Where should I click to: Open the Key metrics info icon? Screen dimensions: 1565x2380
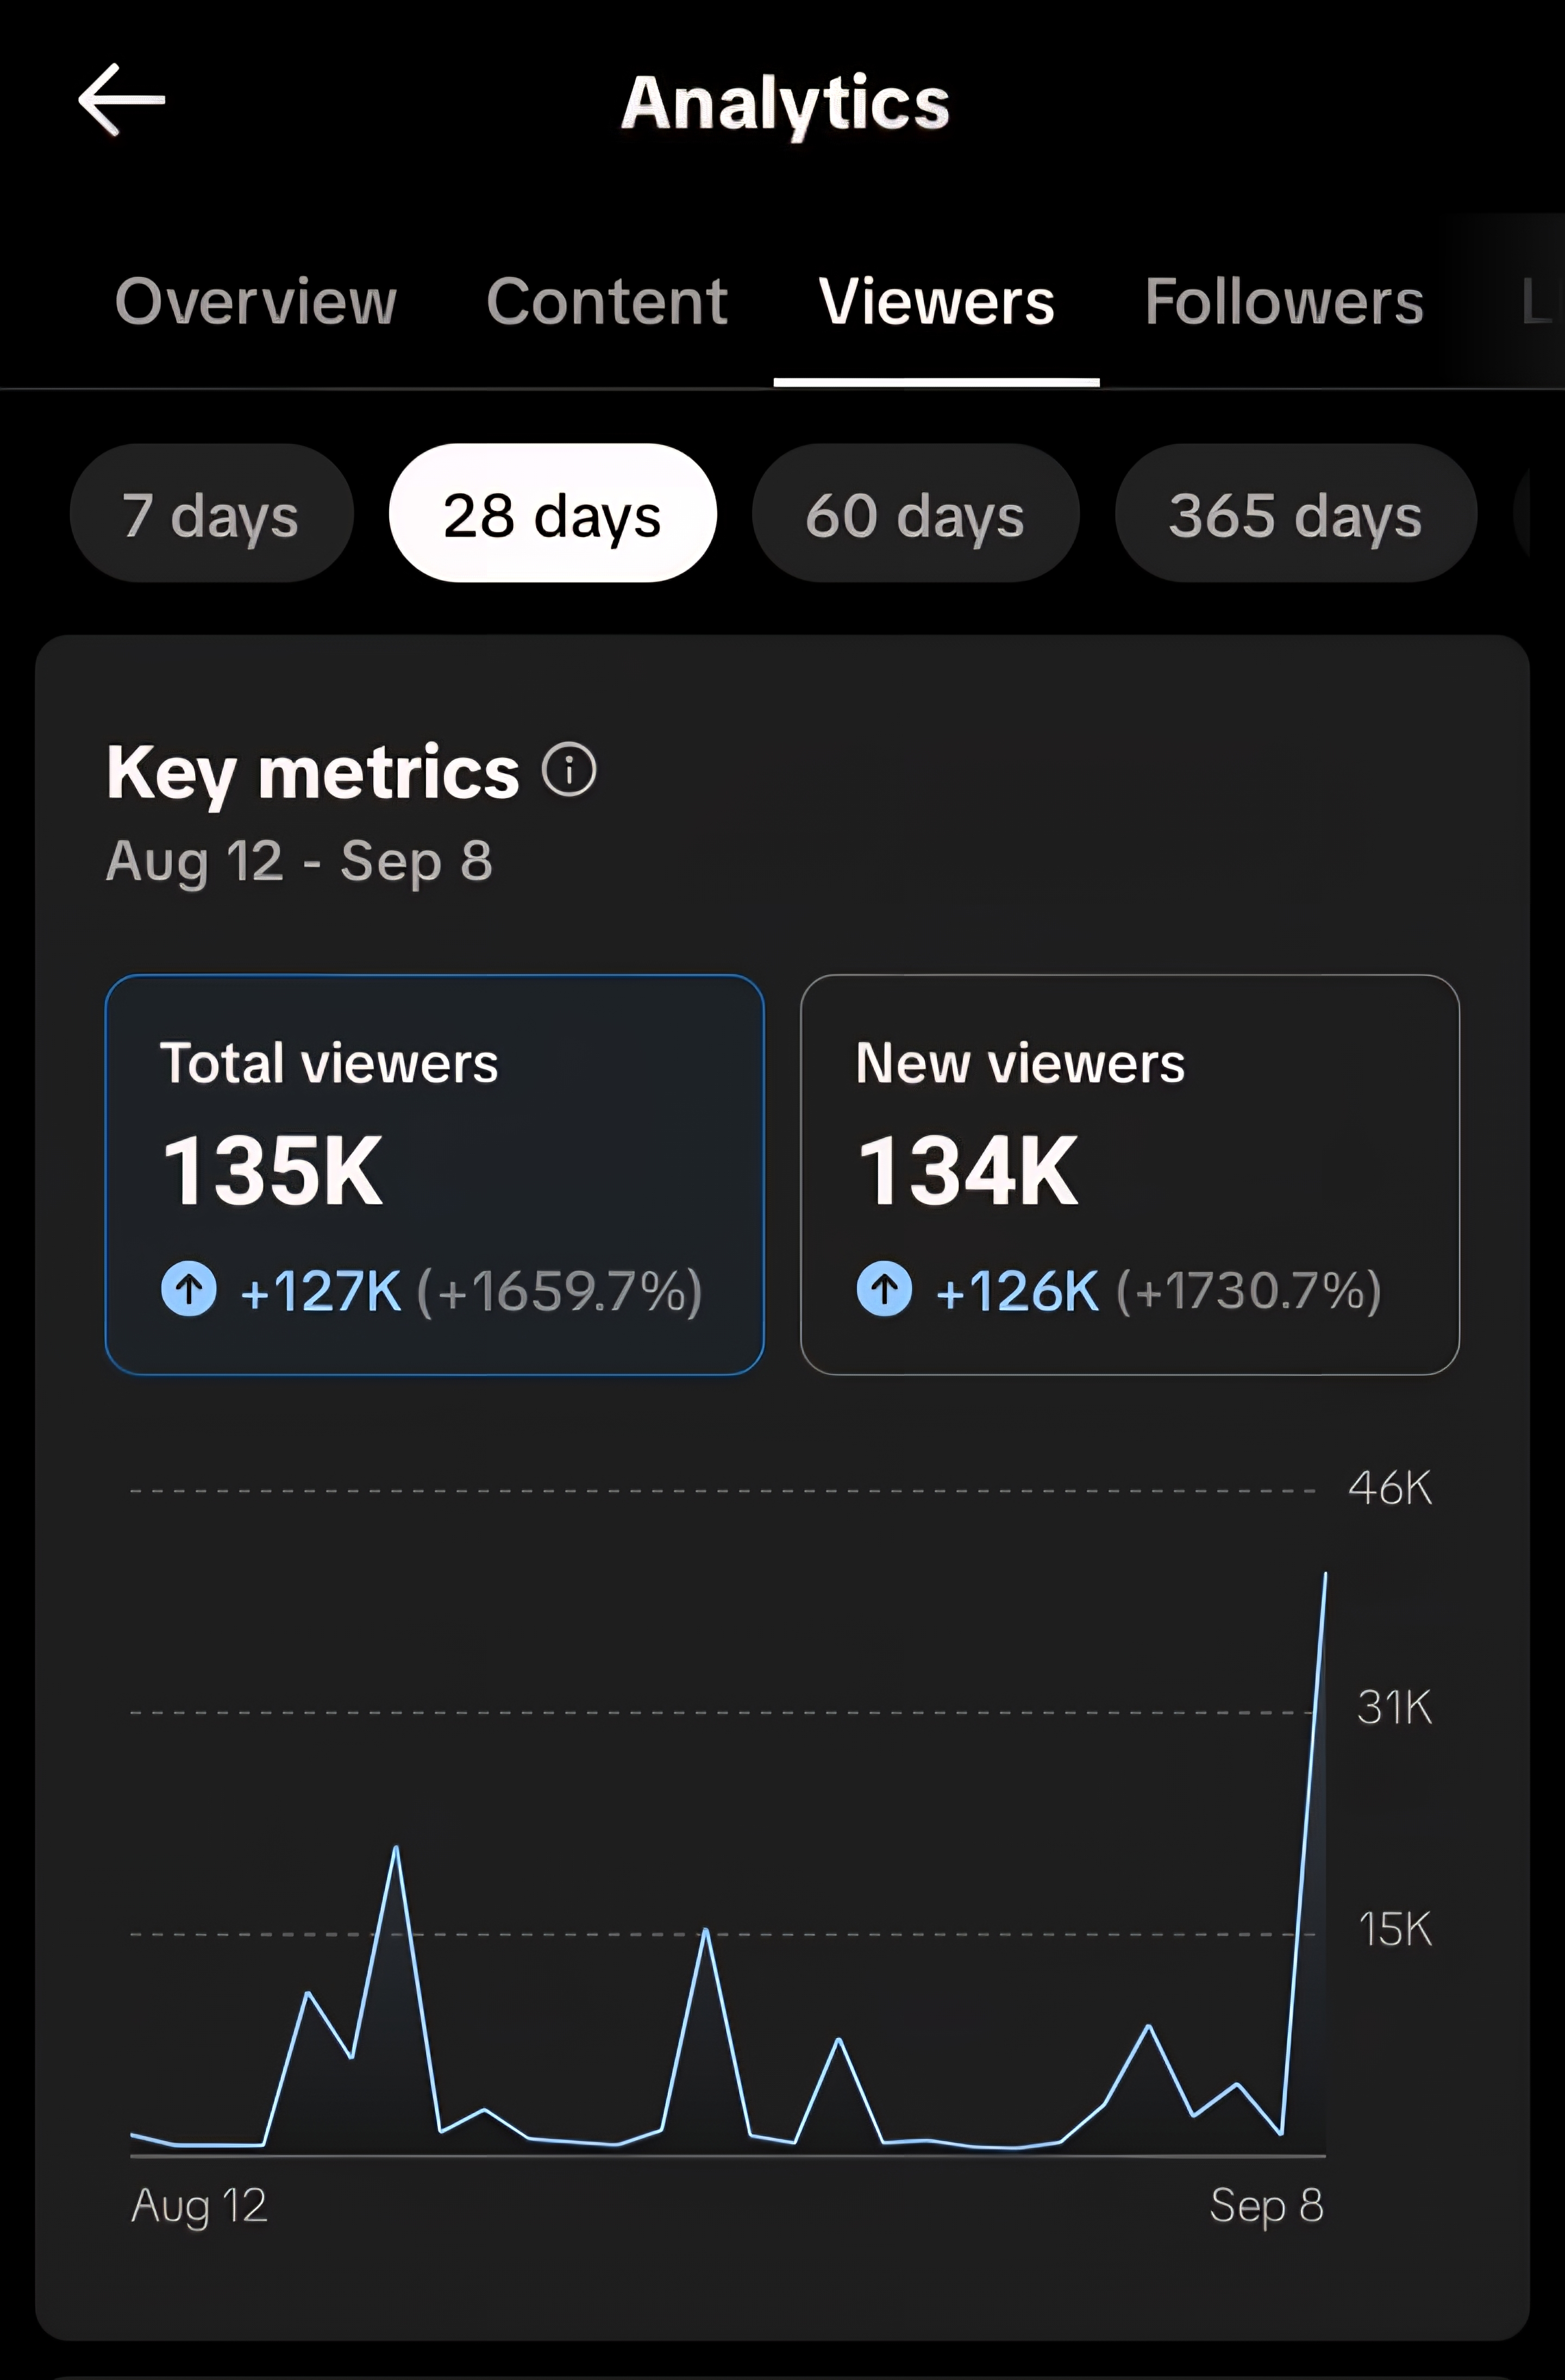coord(569,770)
